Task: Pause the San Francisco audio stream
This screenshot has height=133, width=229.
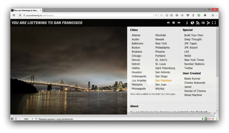Action: (173, 23)
